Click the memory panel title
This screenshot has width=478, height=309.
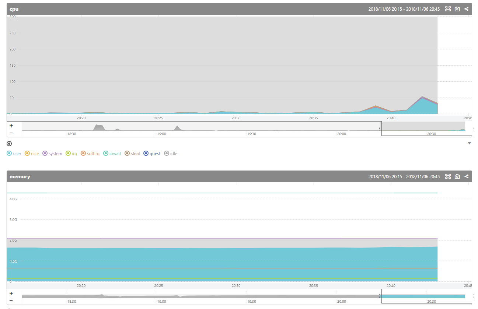pos(20,176)
